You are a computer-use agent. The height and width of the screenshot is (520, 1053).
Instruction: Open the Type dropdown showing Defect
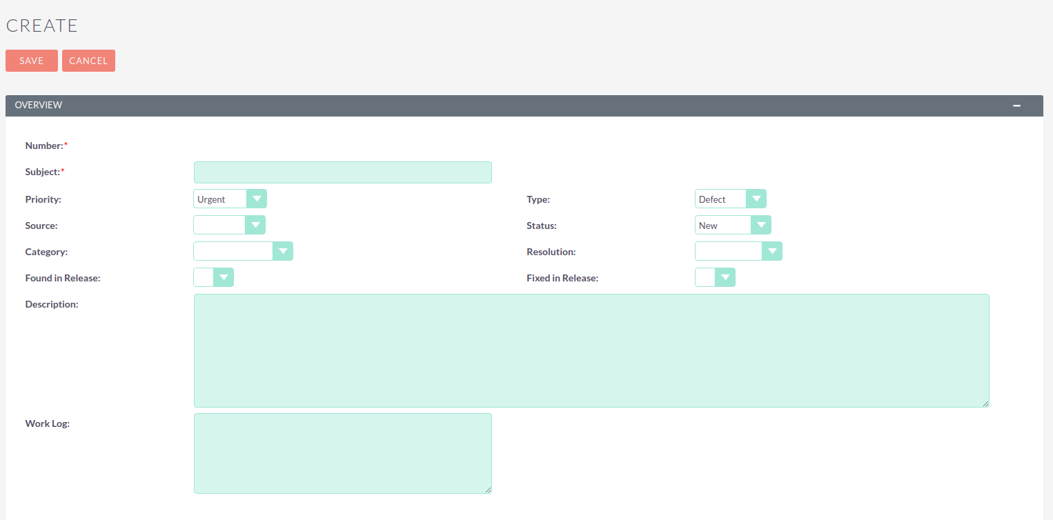click(x=730, y=199)
